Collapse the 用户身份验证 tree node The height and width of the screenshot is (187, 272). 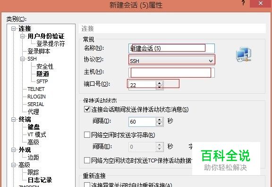click(x=22, y=36)
